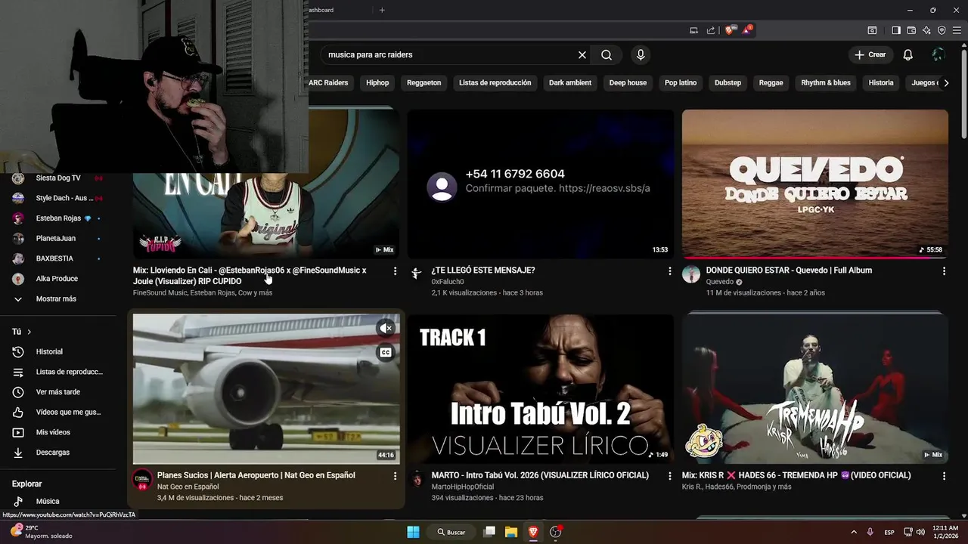Select the Rhythm & blues filter chip
Screen dimensions: 968x544
[x=826, y=83]
